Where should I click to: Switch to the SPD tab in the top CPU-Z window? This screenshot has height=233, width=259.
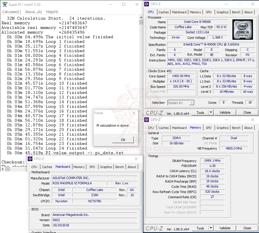[x=209, y=12]
